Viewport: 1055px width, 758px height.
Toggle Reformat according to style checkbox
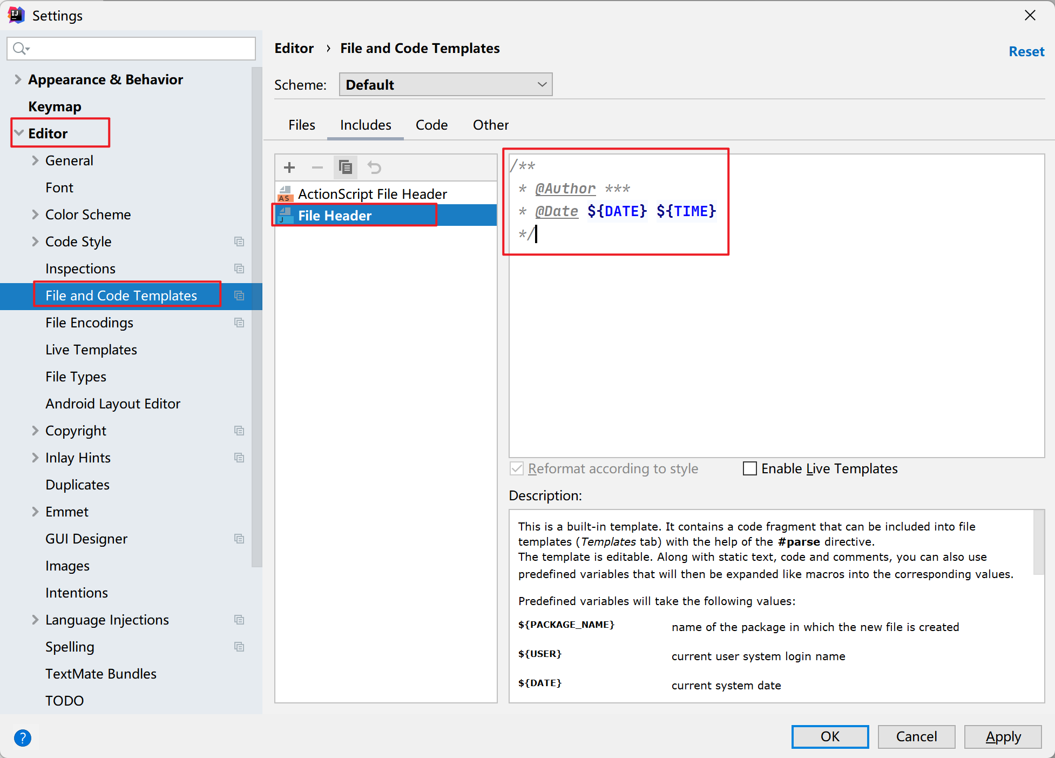click(517, 468)
